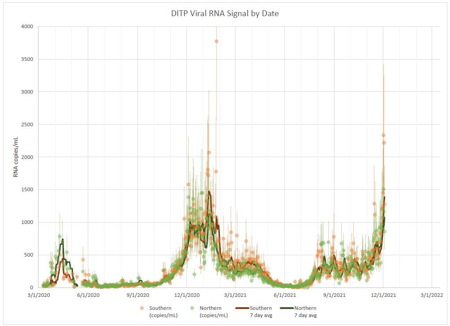Image resolution: width=450 pixels, height=326 pixels.
Task: Click the 1500 y-axis tick label
Action: tap(27, 190)
